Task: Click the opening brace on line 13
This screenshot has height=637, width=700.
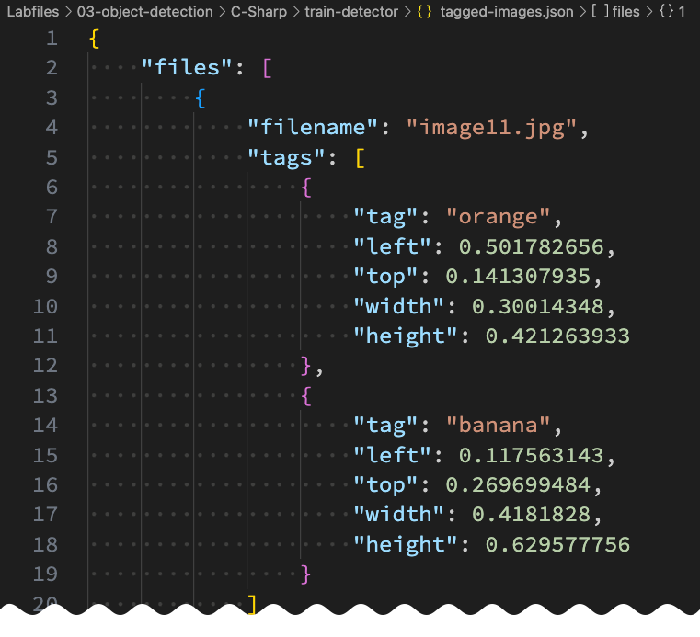Action: click(306, 396)
